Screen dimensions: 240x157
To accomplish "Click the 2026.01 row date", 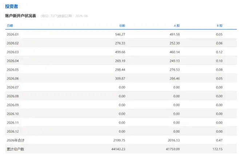I will coord(13,35).
